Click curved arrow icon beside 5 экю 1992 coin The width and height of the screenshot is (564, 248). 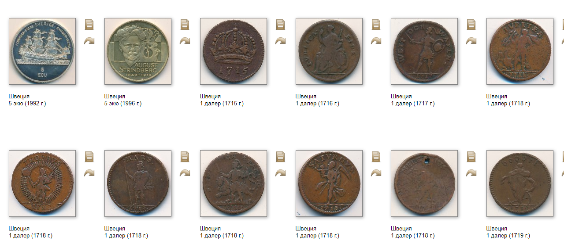[x=89, y=41]
